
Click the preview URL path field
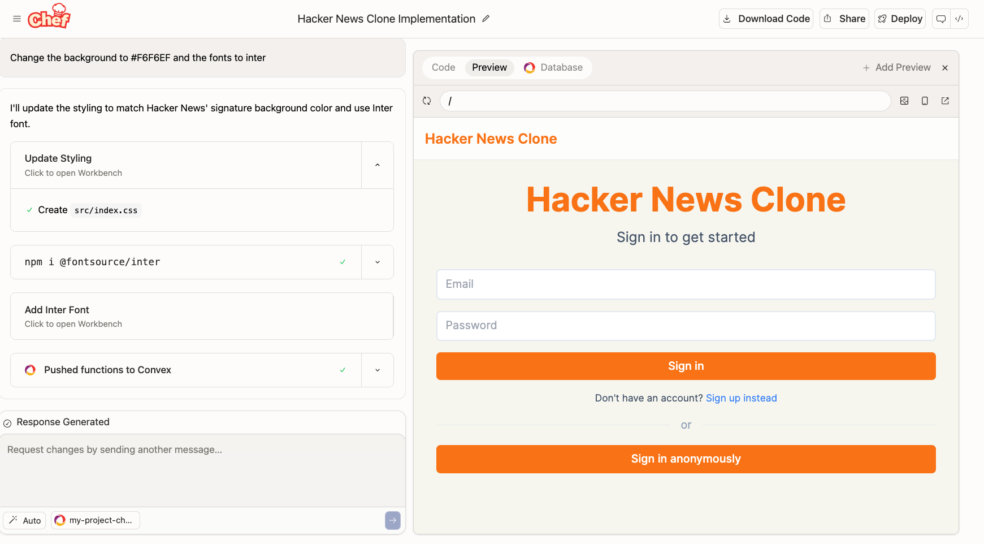[x=665, y=101]
